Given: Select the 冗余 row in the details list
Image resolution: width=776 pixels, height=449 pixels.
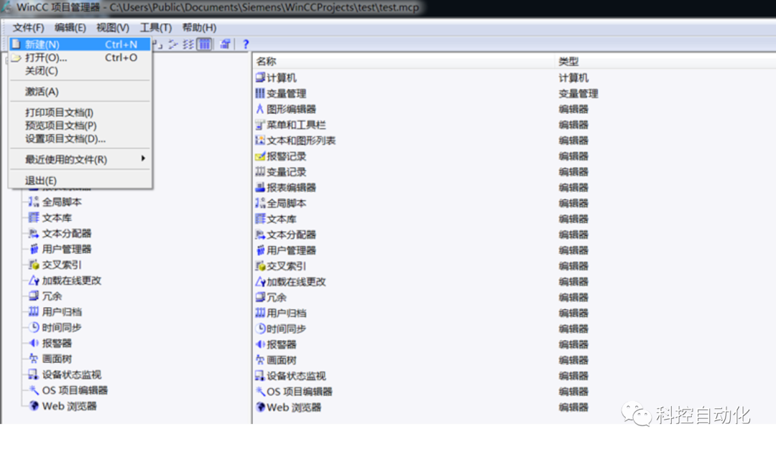Looking at the screenshot, I should coord(514,298).
